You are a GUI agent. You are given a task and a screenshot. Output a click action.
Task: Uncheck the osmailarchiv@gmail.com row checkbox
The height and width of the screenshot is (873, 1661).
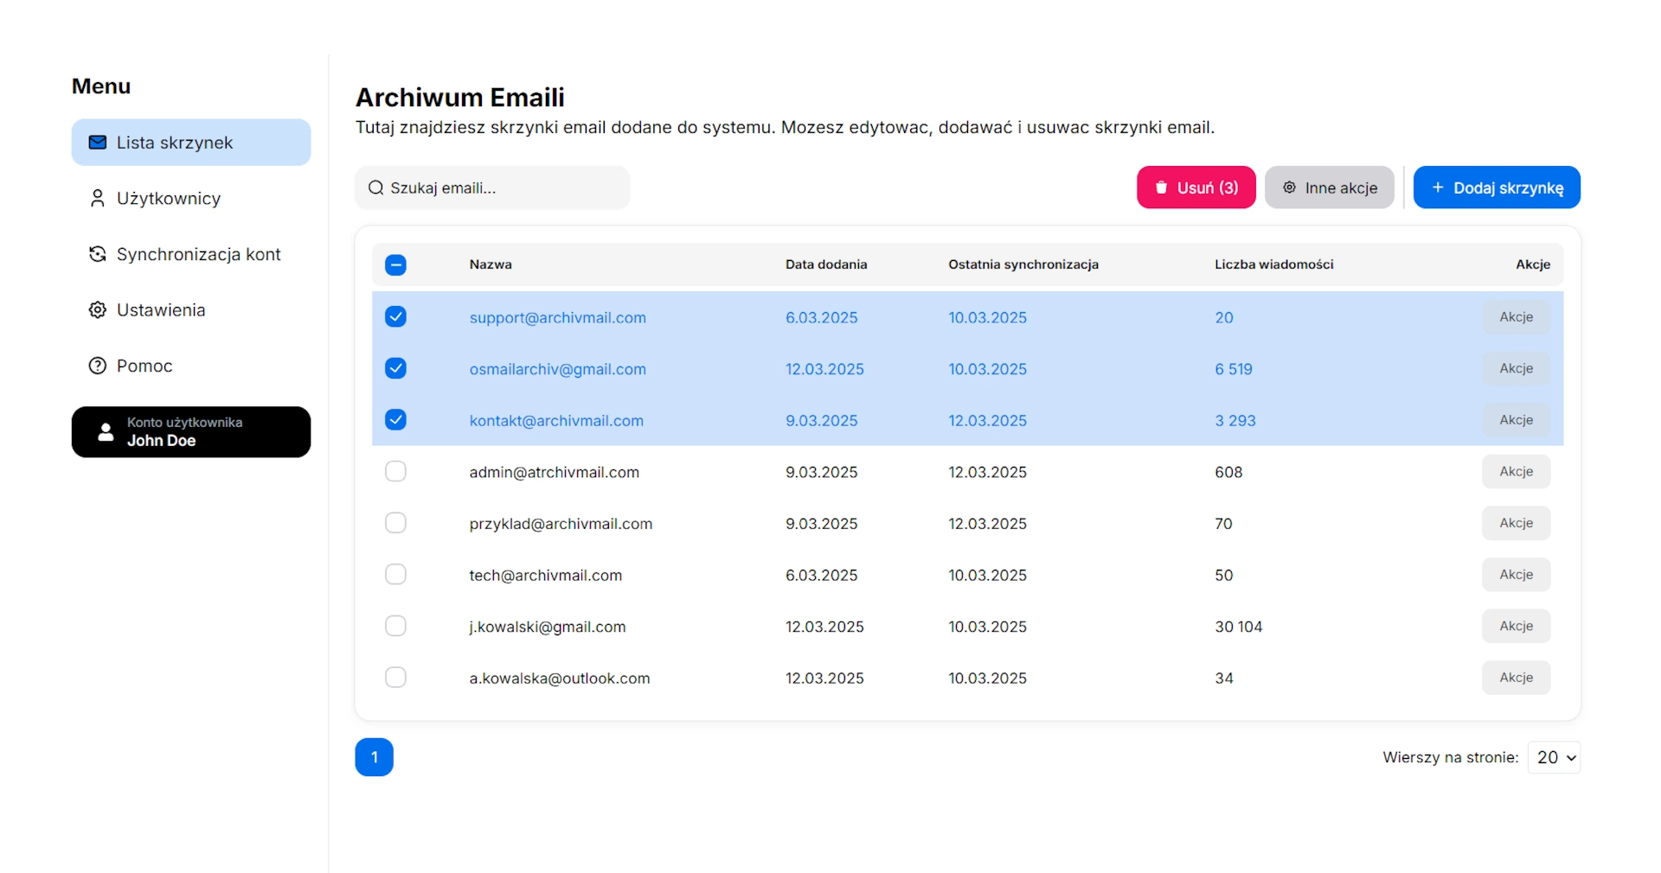tap(395, 368)
